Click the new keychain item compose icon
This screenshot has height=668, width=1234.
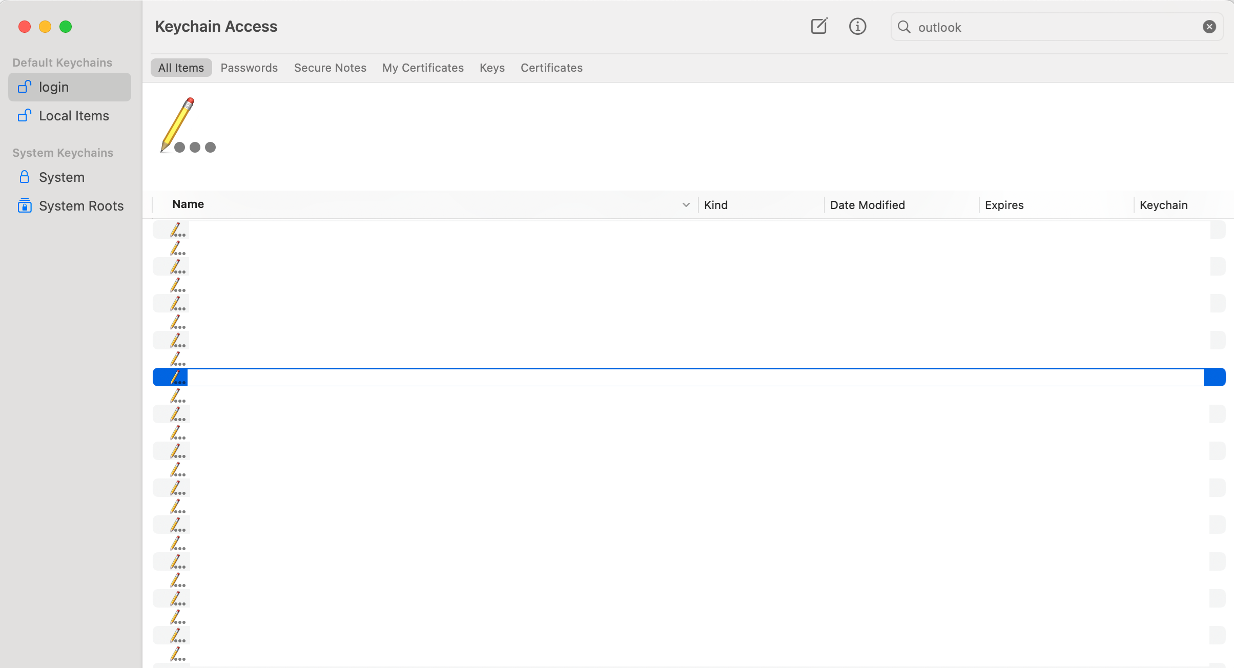819,26
